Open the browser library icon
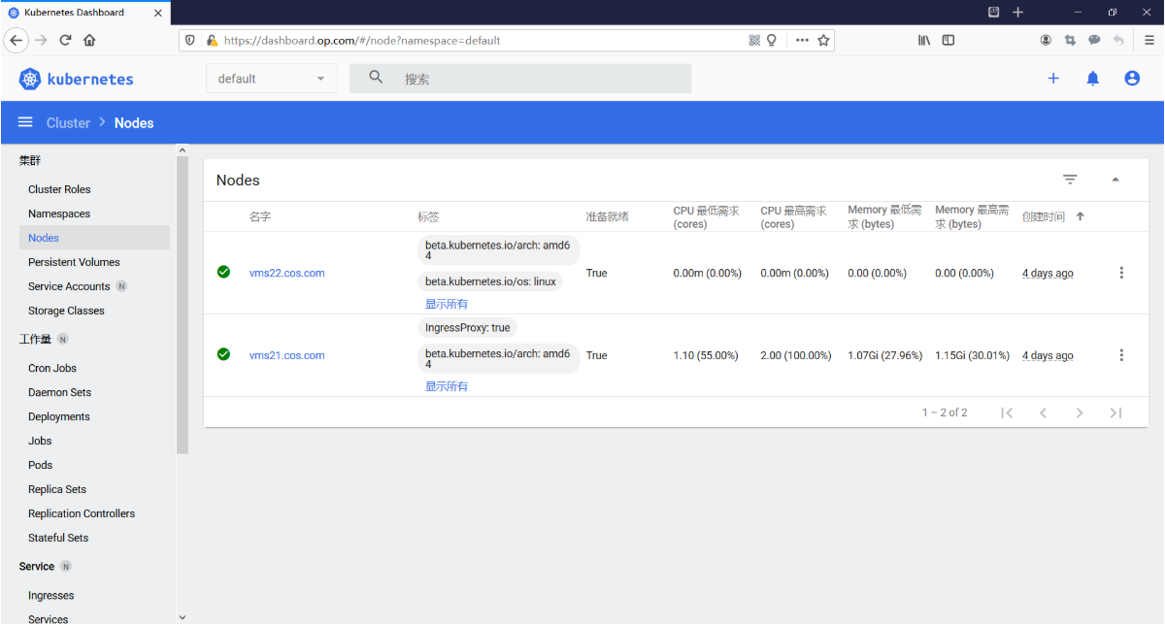Viewport: 1165px width, 626px height. (x=924, y=40)
